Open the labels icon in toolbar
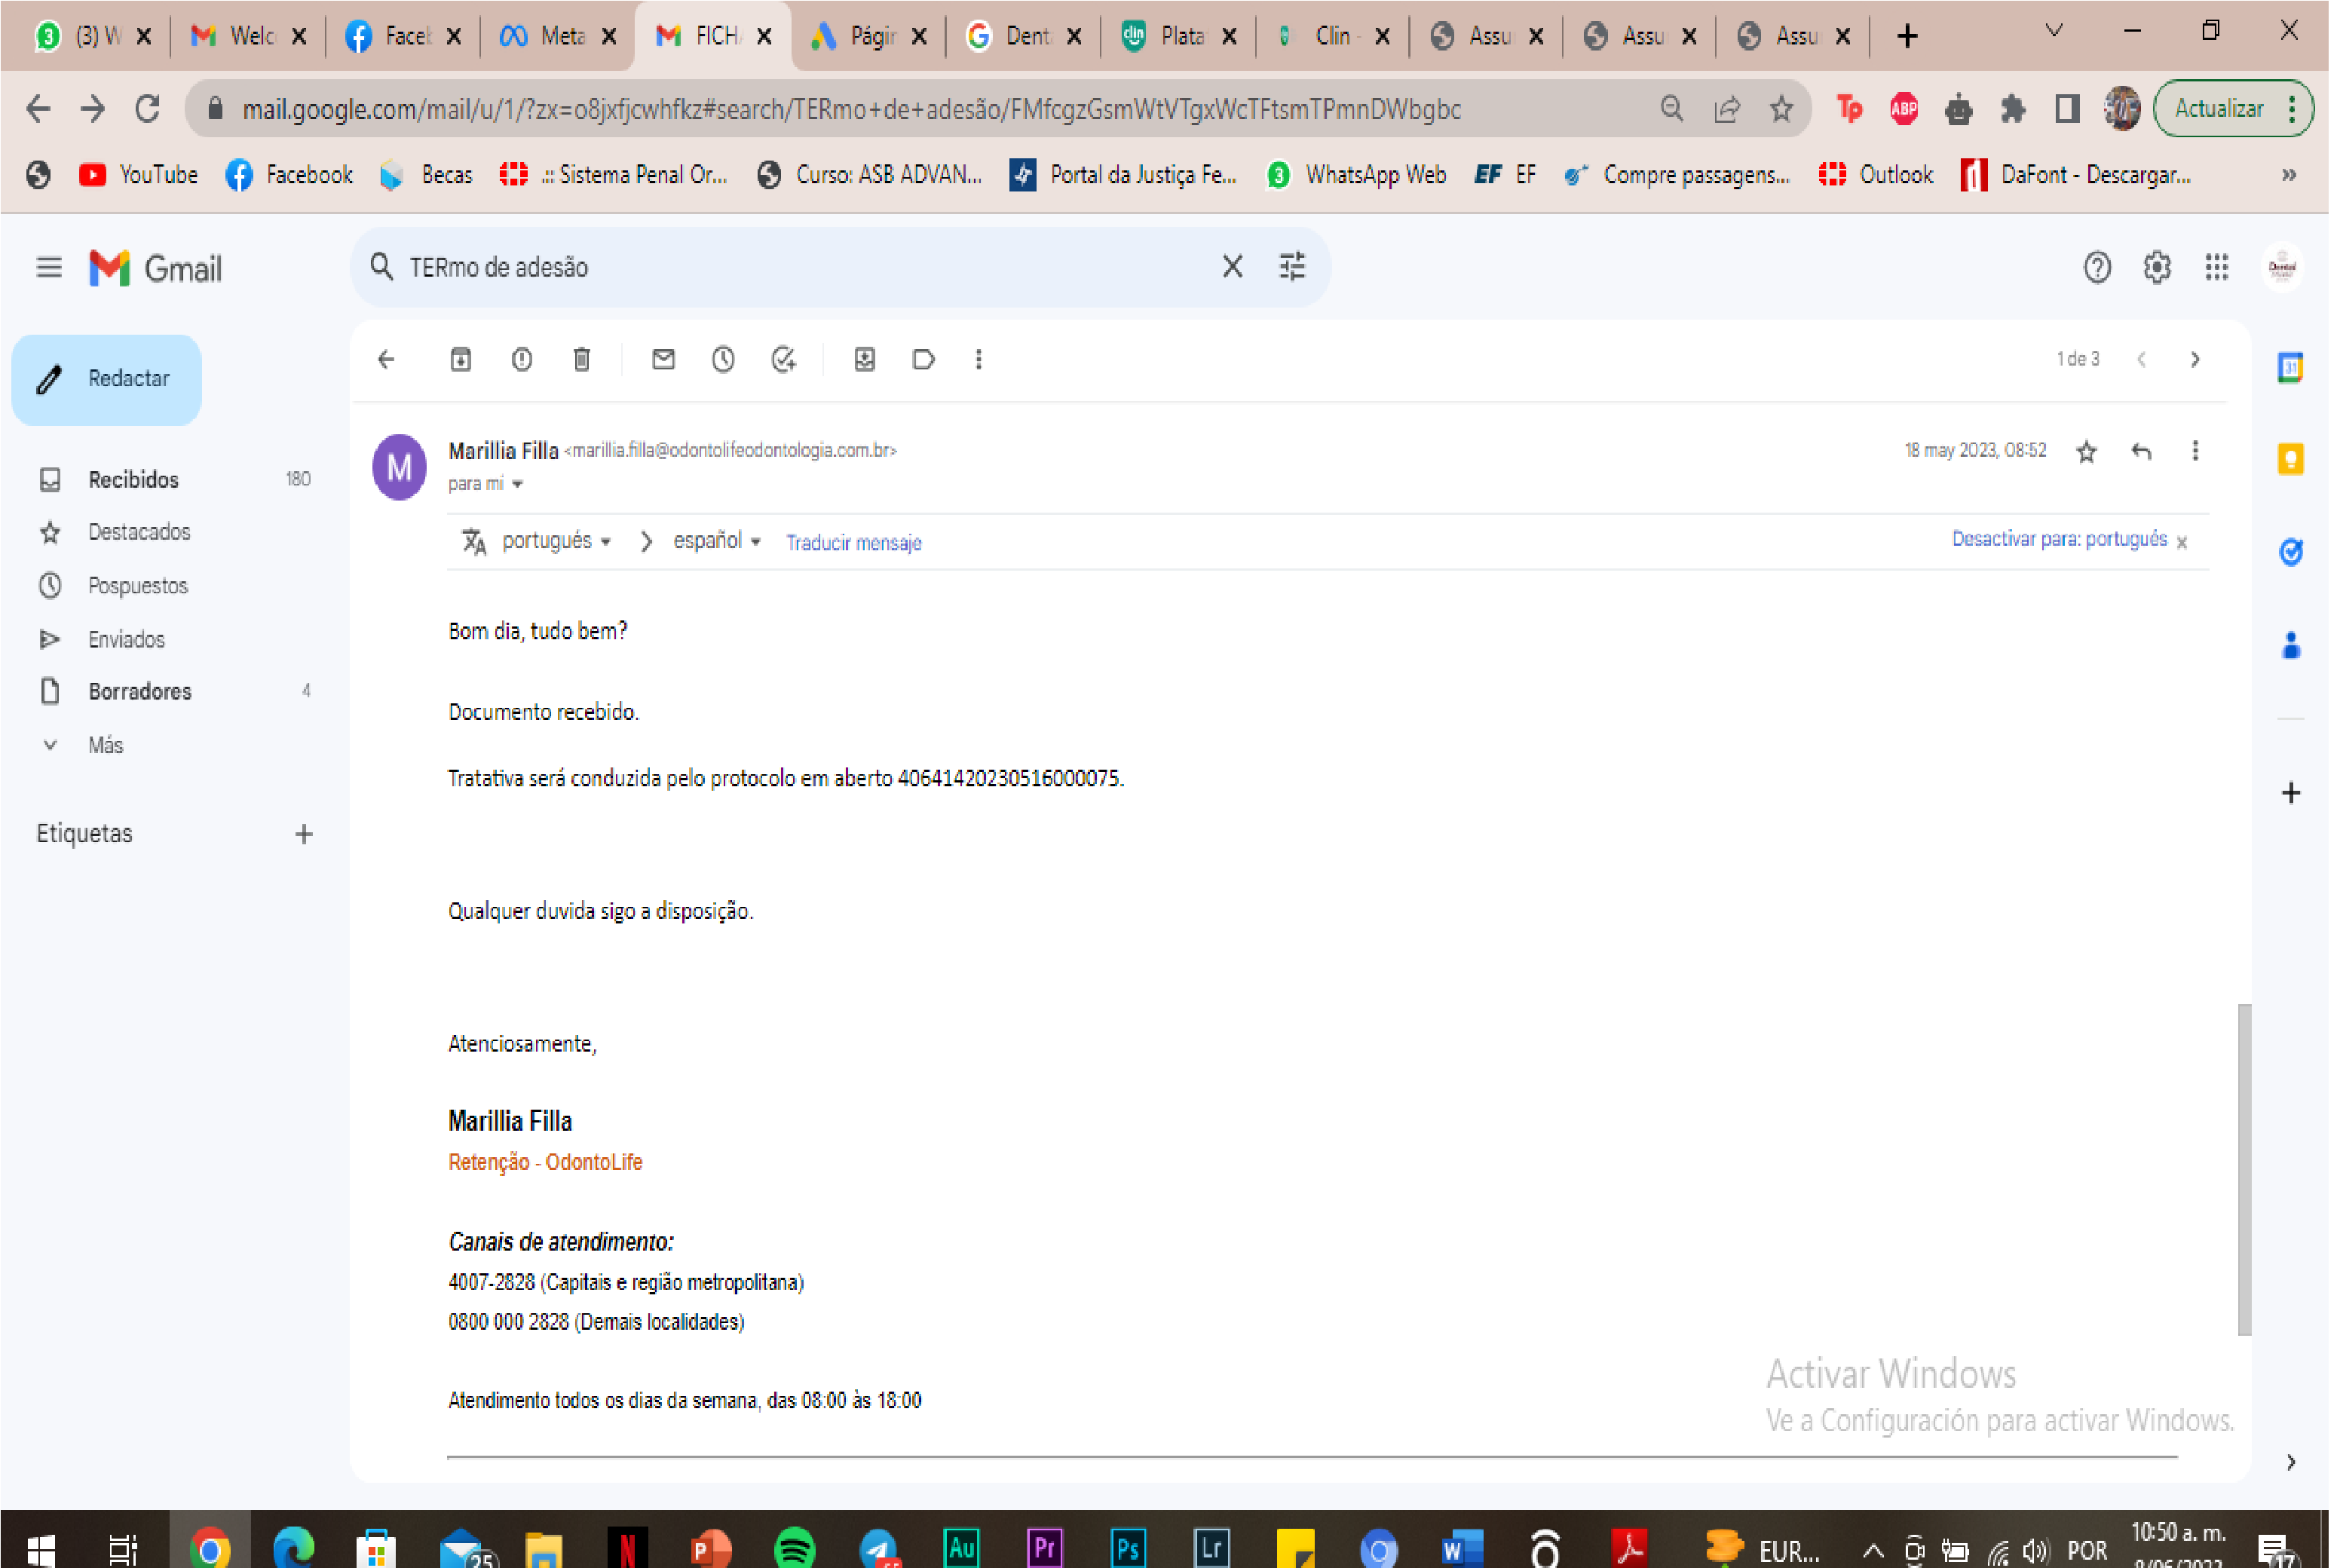The width and height of the screenshot is (2340, 1568). tap(925, 360)
